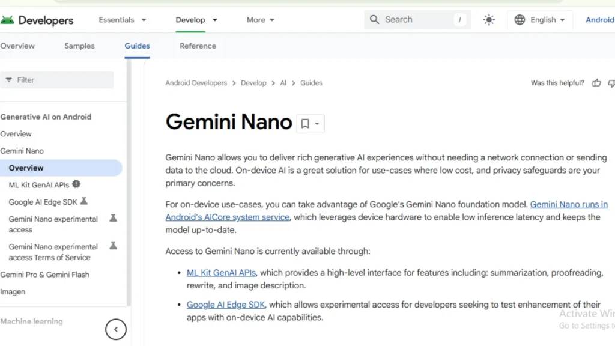This screenshot has width=615, height=346.
Task: Click the thumbs down icon
Action: pyautogui.click(x=611, y=83)
